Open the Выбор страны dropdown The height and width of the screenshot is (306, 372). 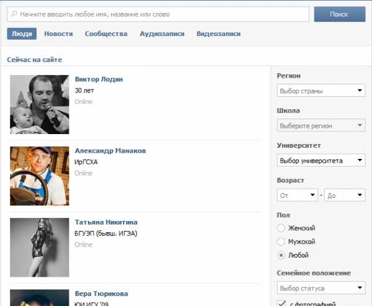321,91
